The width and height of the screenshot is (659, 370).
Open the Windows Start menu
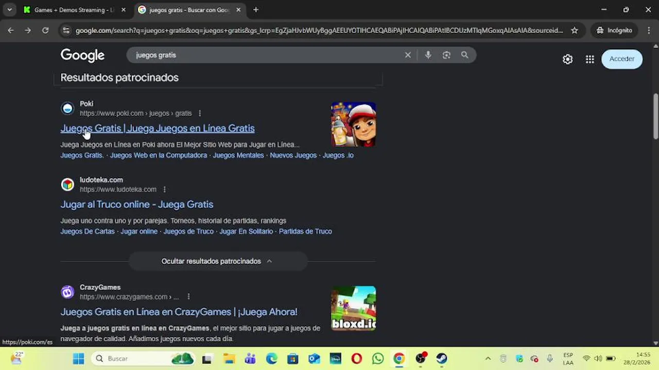(78, 359)
